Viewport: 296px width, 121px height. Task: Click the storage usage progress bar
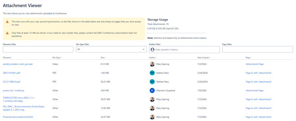click(x=177, y=33)
